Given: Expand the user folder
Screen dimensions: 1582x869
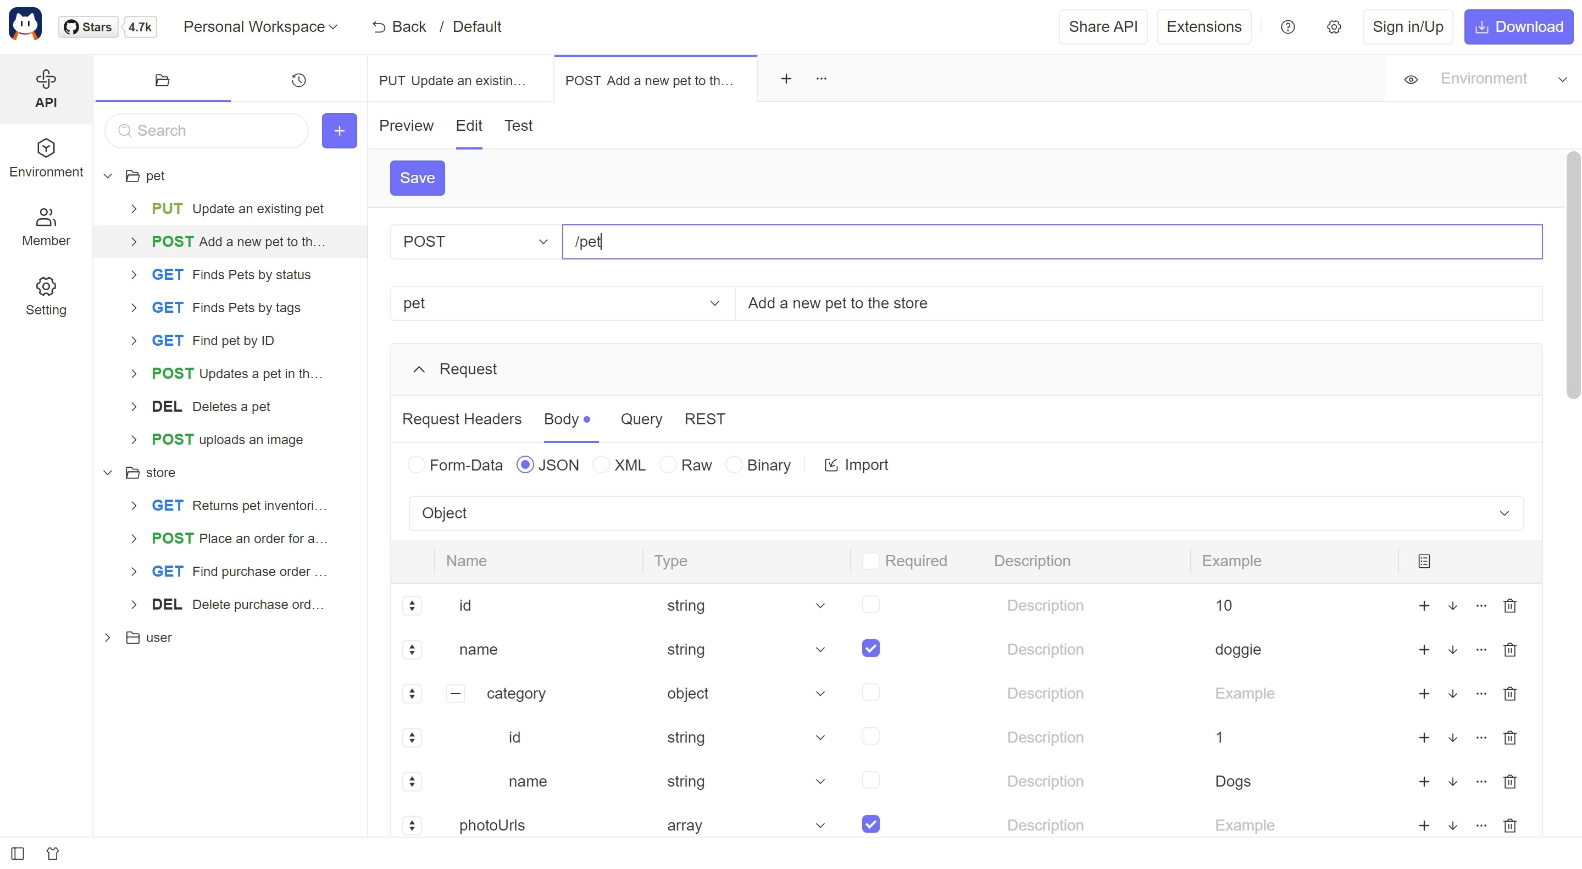Looking at the screenshot, I should pyautogui.click(x=108, y=638).
